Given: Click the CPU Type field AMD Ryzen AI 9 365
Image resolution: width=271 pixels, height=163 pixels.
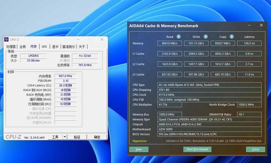Looking at the screenshot, I should (x=209, y=85).
